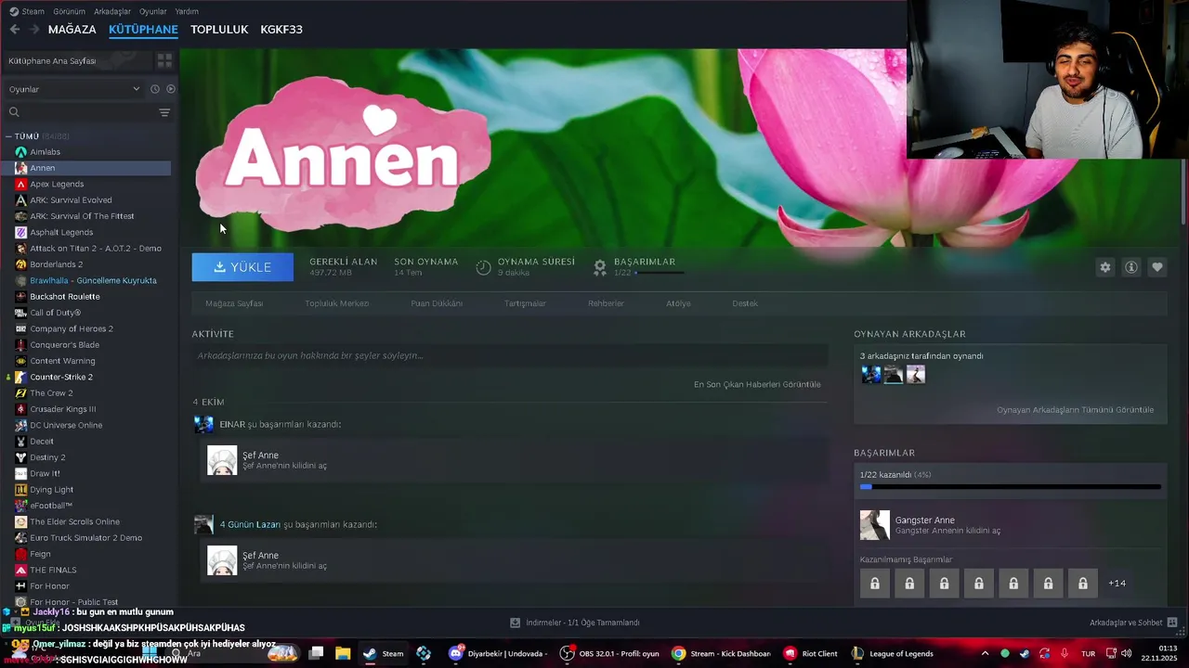Open Mağaza Sayfası link under game header
This screenshot has width=1189, height=668.
(234, 303)
